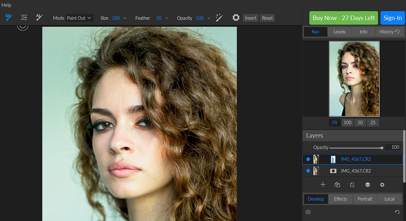Viewport: 406px width, 221px height.
Task: Expand the Feather dropdown arrow
Action: [167, 18]
